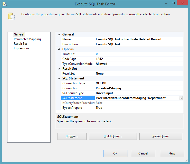Viewport: 190px width, 164px height.
Task: Edit the TimeOut value 0
Action: (139, 54)
